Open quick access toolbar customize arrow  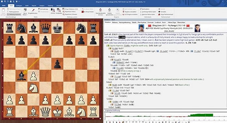pos(19,2)
